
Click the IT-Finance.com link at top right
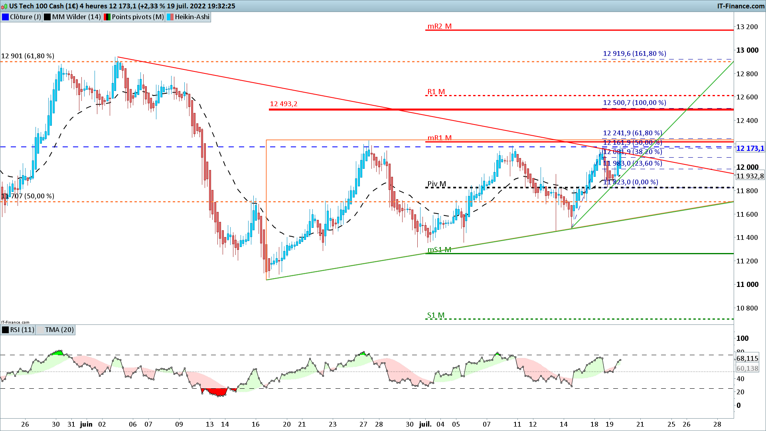tap(740, 6)
